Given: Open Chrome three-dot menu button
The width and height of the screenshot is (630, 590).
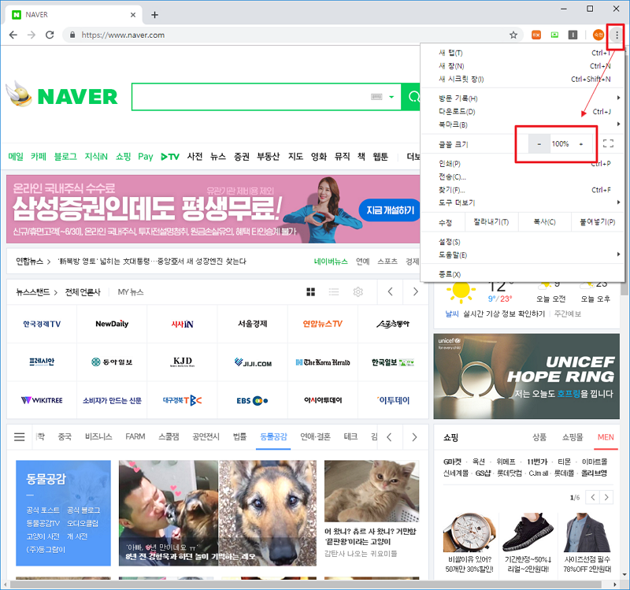Looking at the screenshot, I should tap(617, 35).
